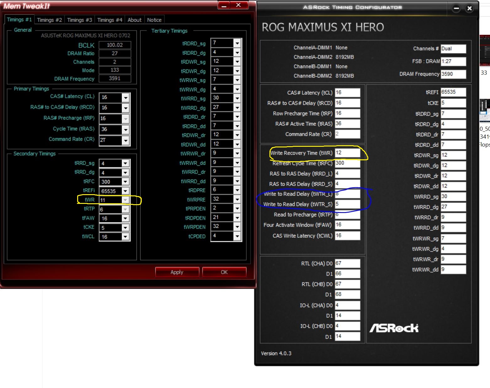Click the ASUSTeK ROG MAXIMUS XI HERO 0702 text
The image size is (490, 388).
point(86,35)
